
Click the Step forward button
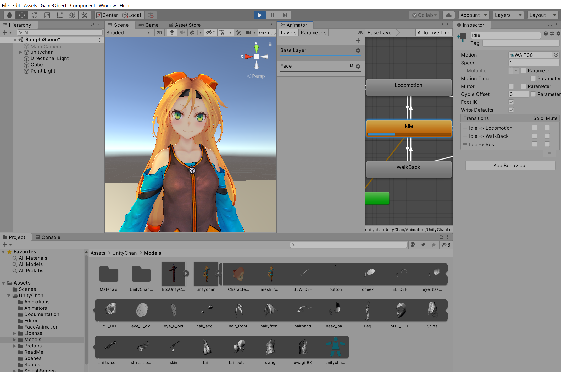point(285,15)
